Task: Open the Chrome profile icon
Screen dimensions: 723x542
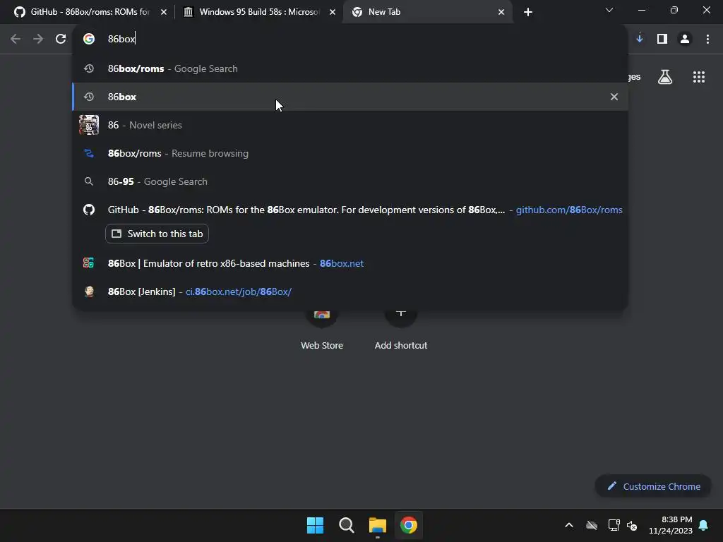Action: click(x=685, y=40)
